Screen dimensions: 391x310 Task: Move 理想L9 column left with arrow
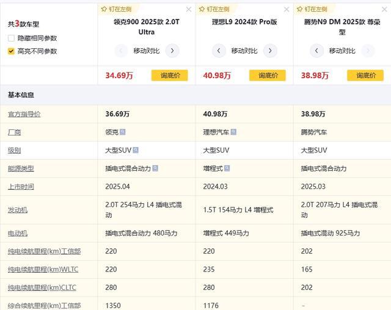219,51
